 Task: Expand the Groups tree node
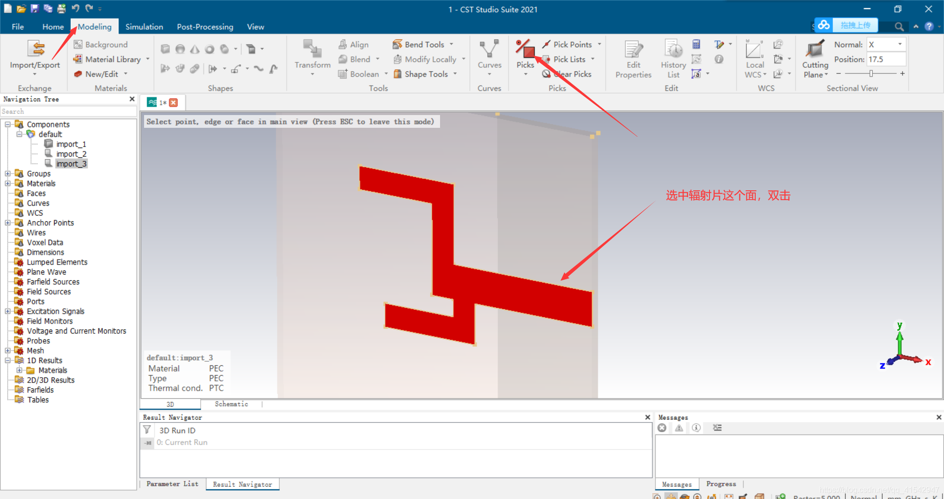8,174
